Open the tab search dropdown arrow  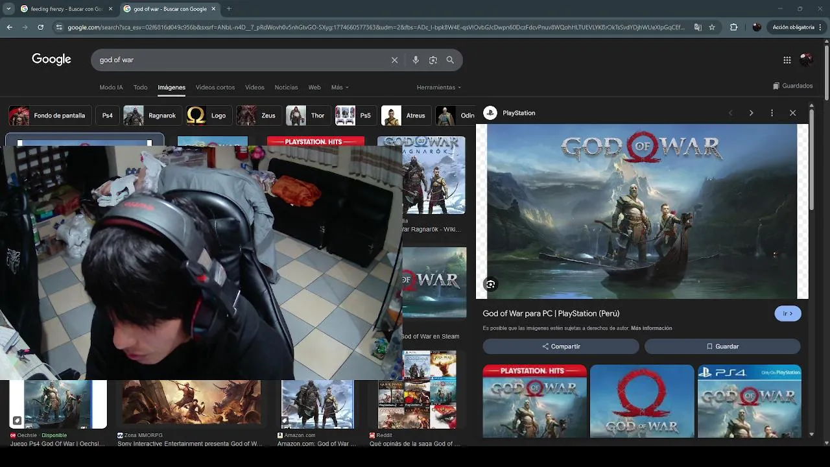(8, 9)
